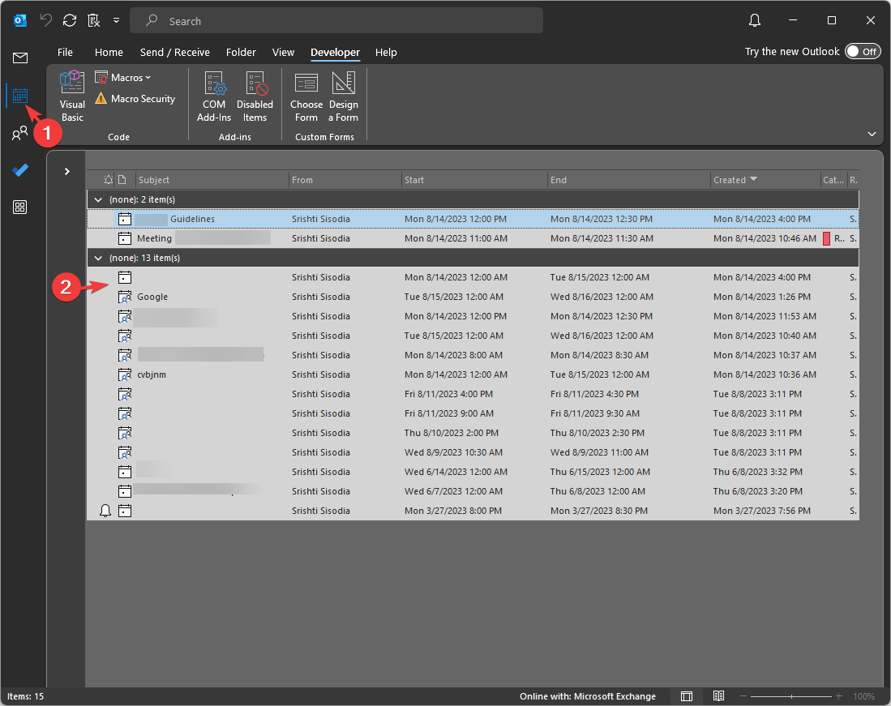Open Disabled Items list
This screenshot has height=706, width=891.
(x=255, y=96)
